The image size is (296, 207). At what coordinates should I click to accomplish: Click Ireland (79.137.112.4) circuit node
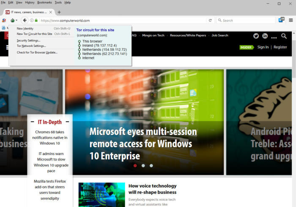click(99, 46)
